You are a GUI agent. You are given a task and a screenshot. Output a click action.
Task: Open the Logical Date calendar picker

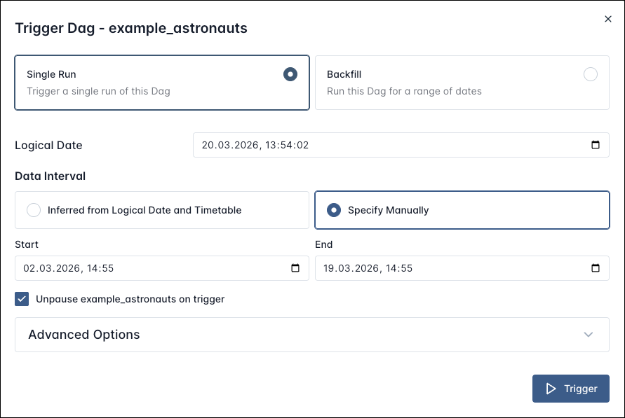tap(596, 145)
